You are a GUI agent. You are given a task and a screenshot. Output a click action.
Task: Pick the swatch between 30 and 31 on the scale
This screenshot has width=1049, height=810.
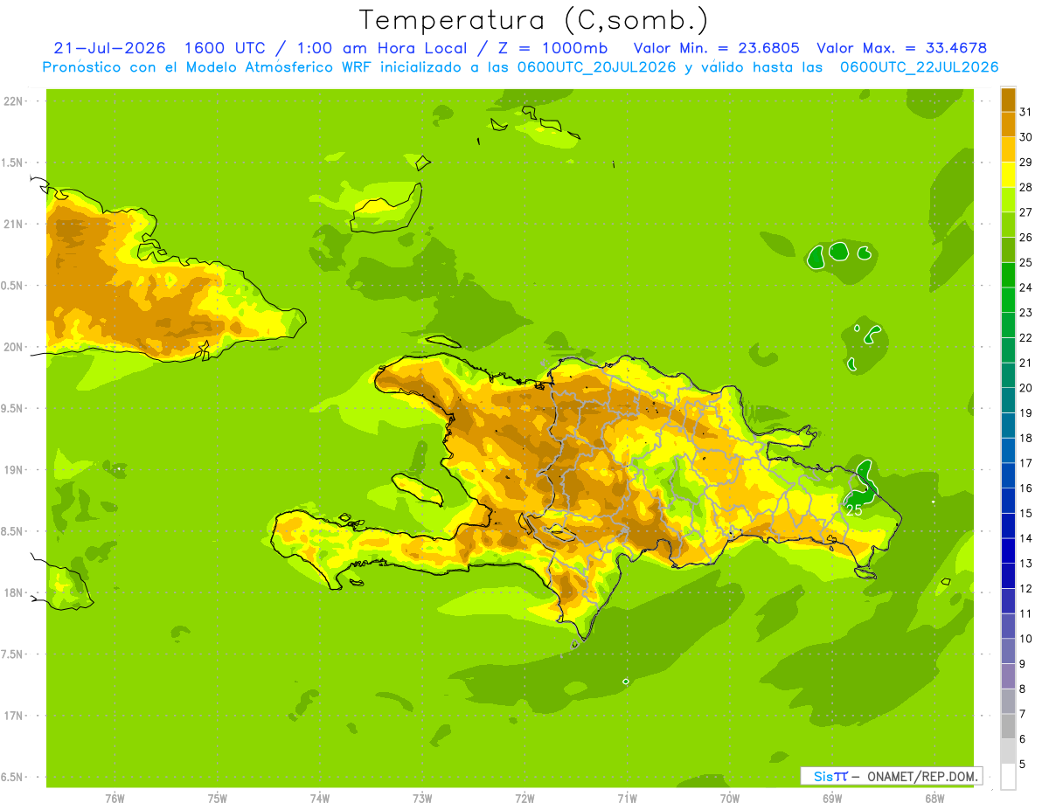coord(1008,124)
